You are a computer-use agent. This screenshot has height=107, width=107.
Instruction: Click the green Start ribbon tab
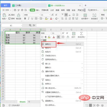click(33, 10)
